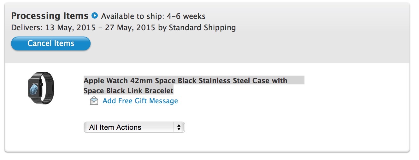Click the 'Space Black Link Bracelet' title line
Viewport: 419px width, 160px height.
pyautogui.click(x=128, y=91)
